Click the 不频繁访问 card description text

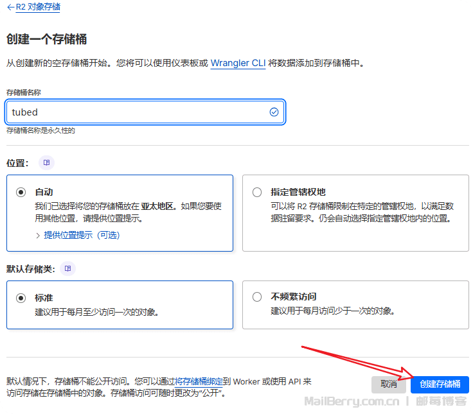(332, 311)
